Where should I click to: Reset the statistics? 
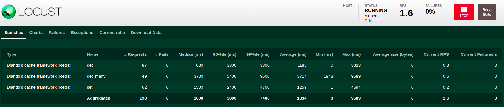487,12
